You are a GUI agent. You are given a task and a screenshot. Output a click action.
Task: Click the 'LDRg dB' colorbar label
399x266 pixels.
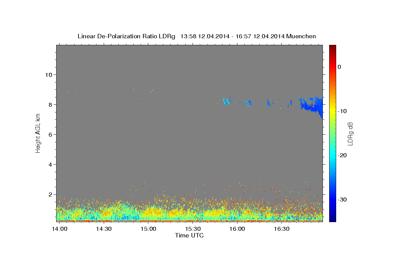350,133
